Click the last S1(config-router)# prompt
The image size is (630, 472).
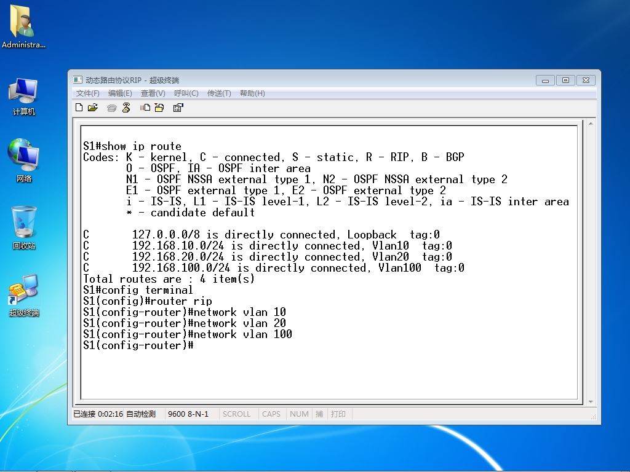point(138,345)
